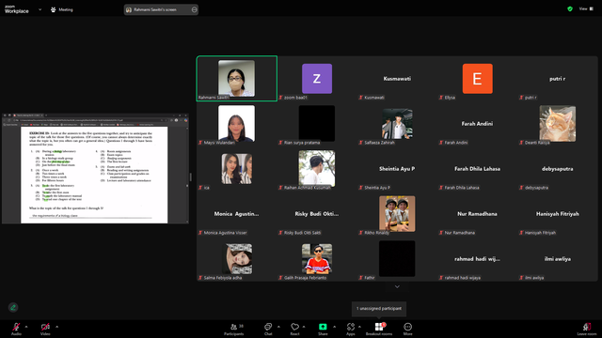This screenshot has height=338, width=602.
Task: Click the annotate pencil icon at bottom left
Action: 13,307
